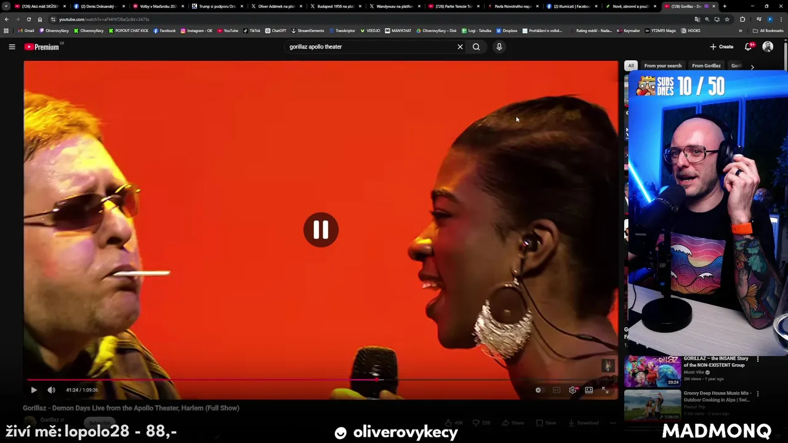Open TikTok bookmark
This screenshot has width=788, height=443.
(x=252, y=31)
